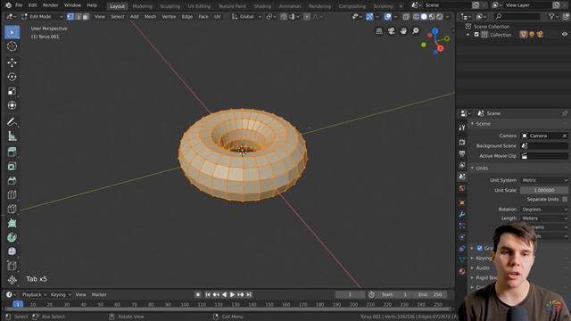
Task: Enable edge select mode
Action: click(x=78, y=17)
